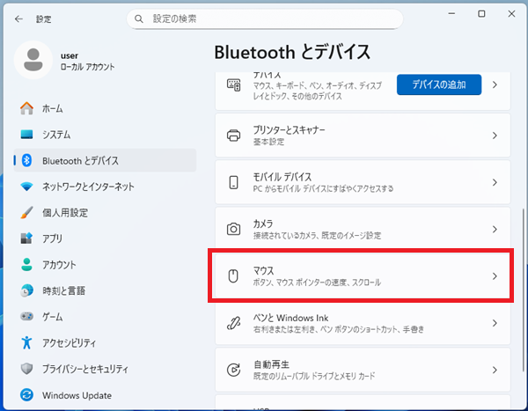Click the マウス title text
Screen dimensions: 528x411
pyautogui.click(x=263, y=270)
